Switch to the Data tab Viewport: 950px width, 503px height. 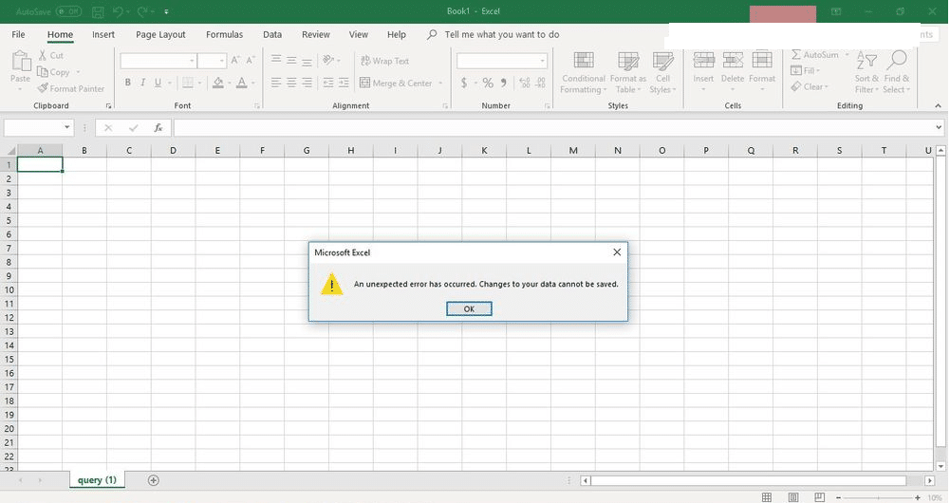click(x=272, y=34)
